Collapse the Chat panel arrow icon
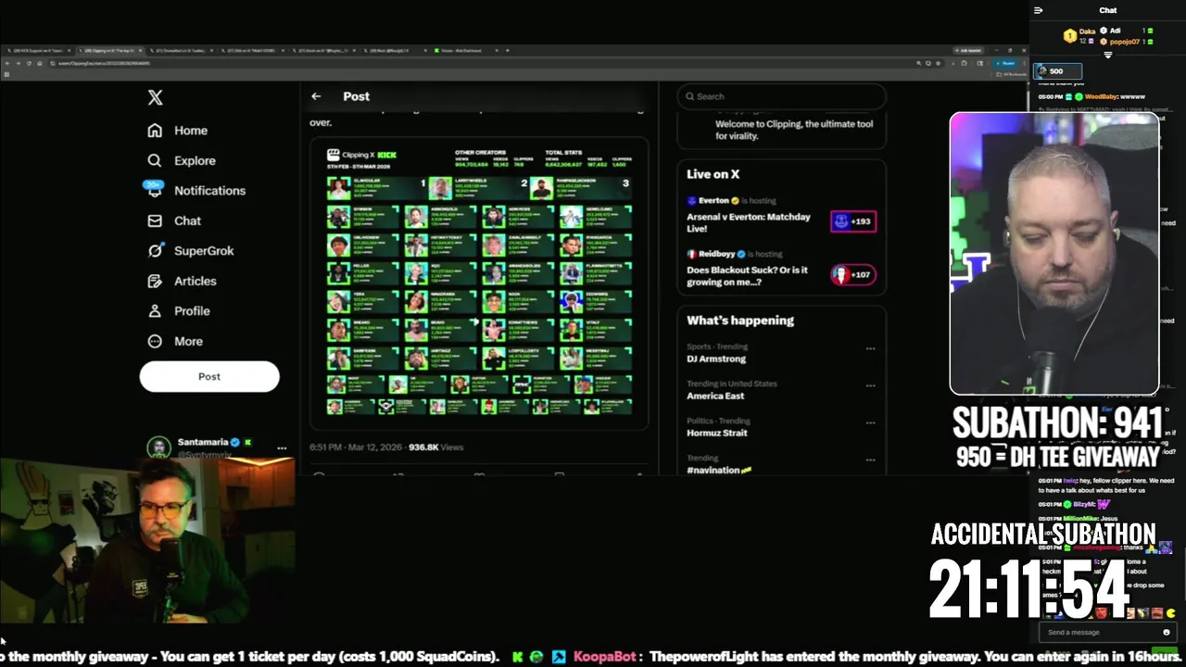Screen dimensions: 1186x667 [x=1039, y=10]
